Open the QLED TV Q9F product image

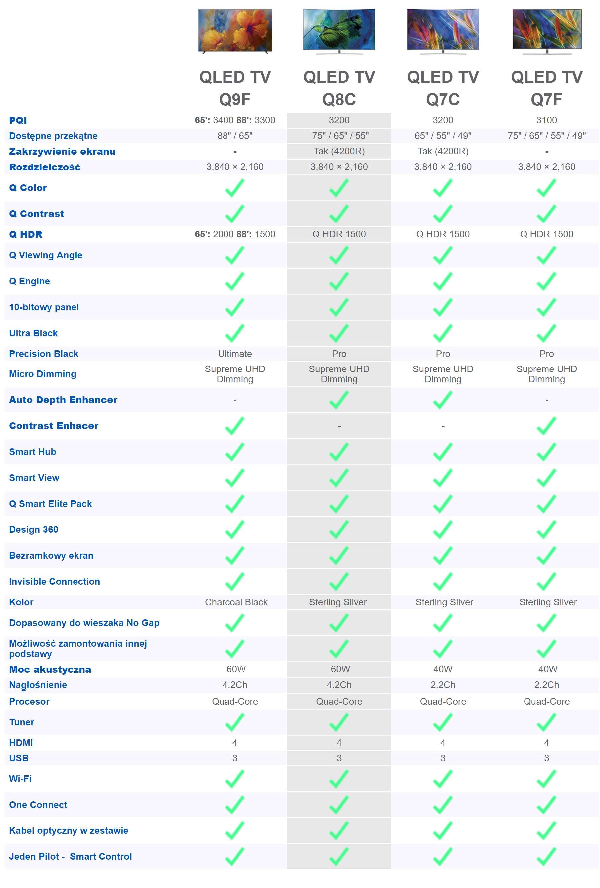235,31
